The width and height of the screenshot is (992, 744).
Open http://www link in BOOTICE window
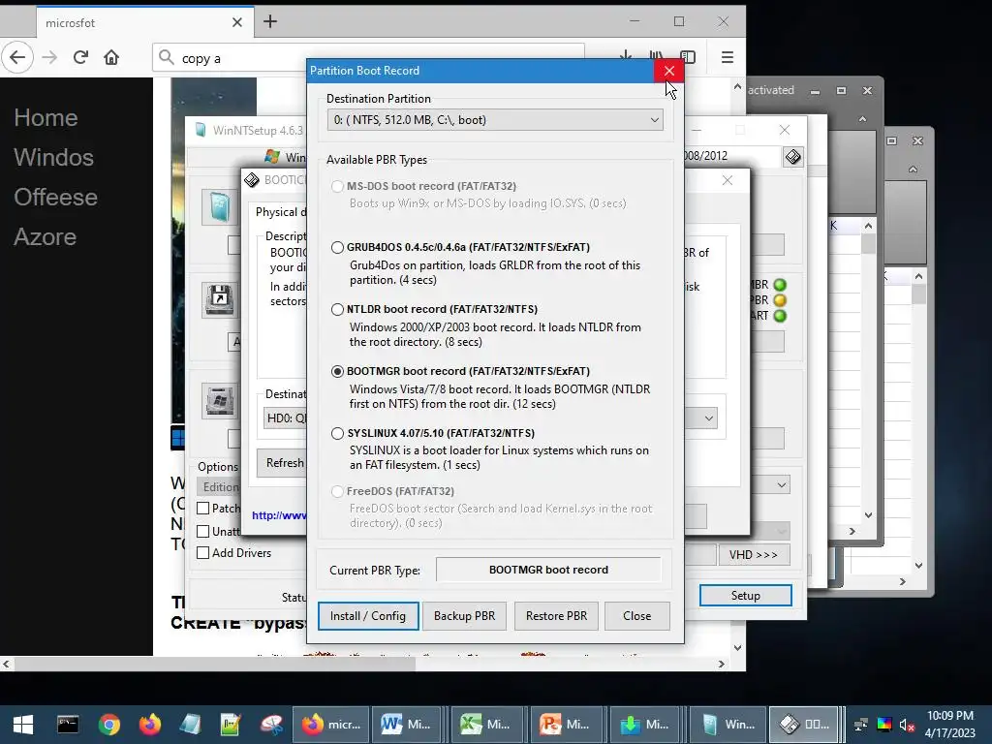pyautogui.click(x=279, y=515)
